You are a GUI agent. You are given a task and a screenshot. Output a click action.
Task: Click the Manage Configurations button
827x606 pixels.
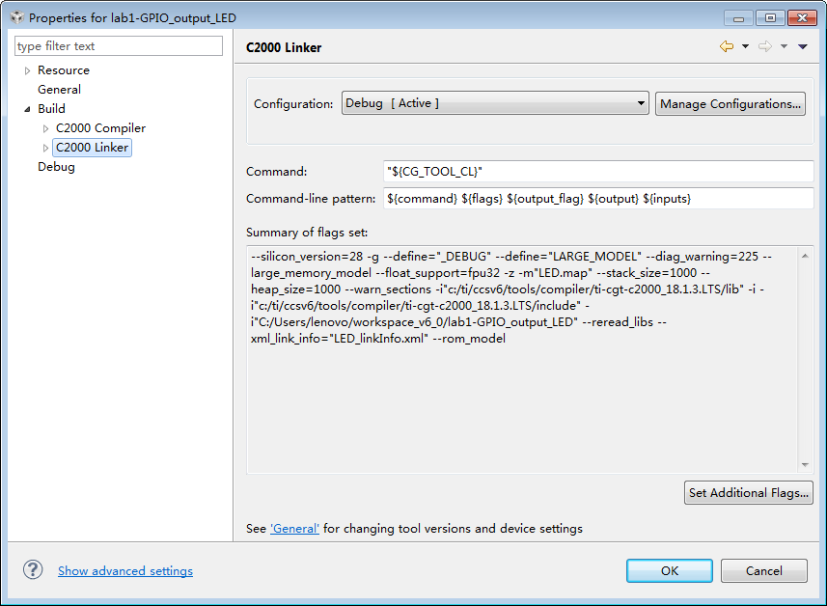pyautogui.click(x=731, y=103)
